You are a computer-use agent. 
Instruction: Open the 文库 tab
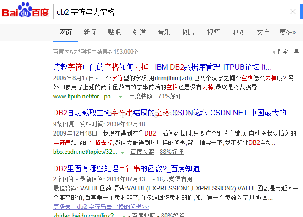coord(263,32)
